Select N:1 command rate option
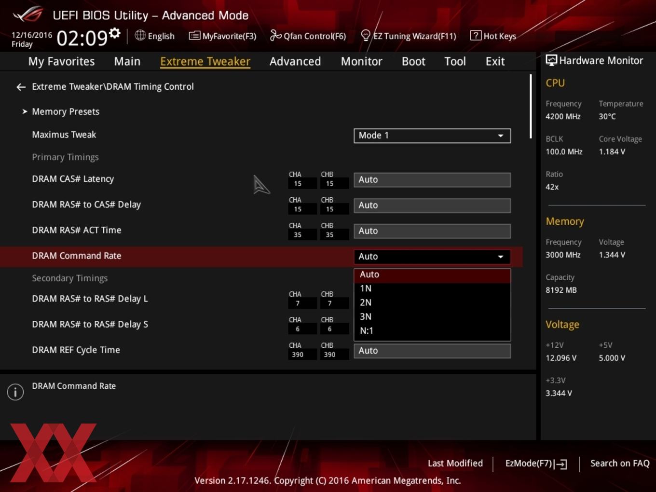The width and height of the screenshot is (656, 492). pos(432,330)
